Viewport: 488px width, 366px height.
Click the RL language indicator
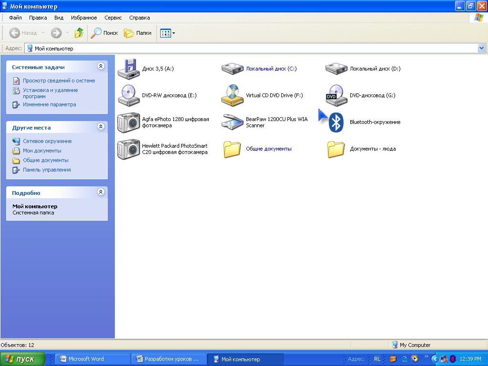click(x=377, y=359)
